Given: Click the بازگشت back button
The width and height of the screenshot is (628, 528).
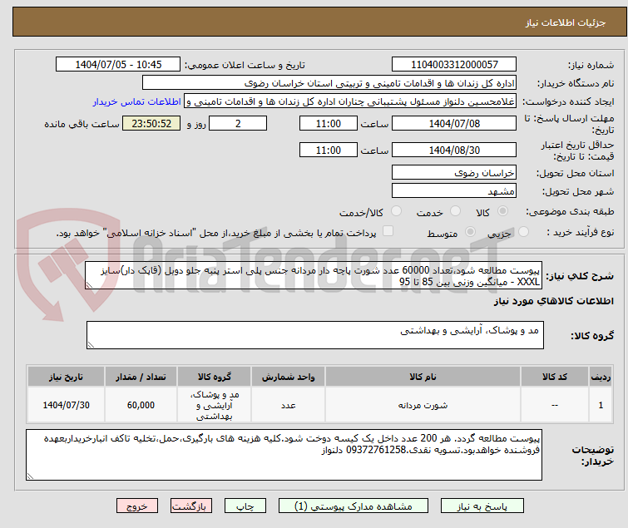Looking at the screenshot, I should click(191, 506).
